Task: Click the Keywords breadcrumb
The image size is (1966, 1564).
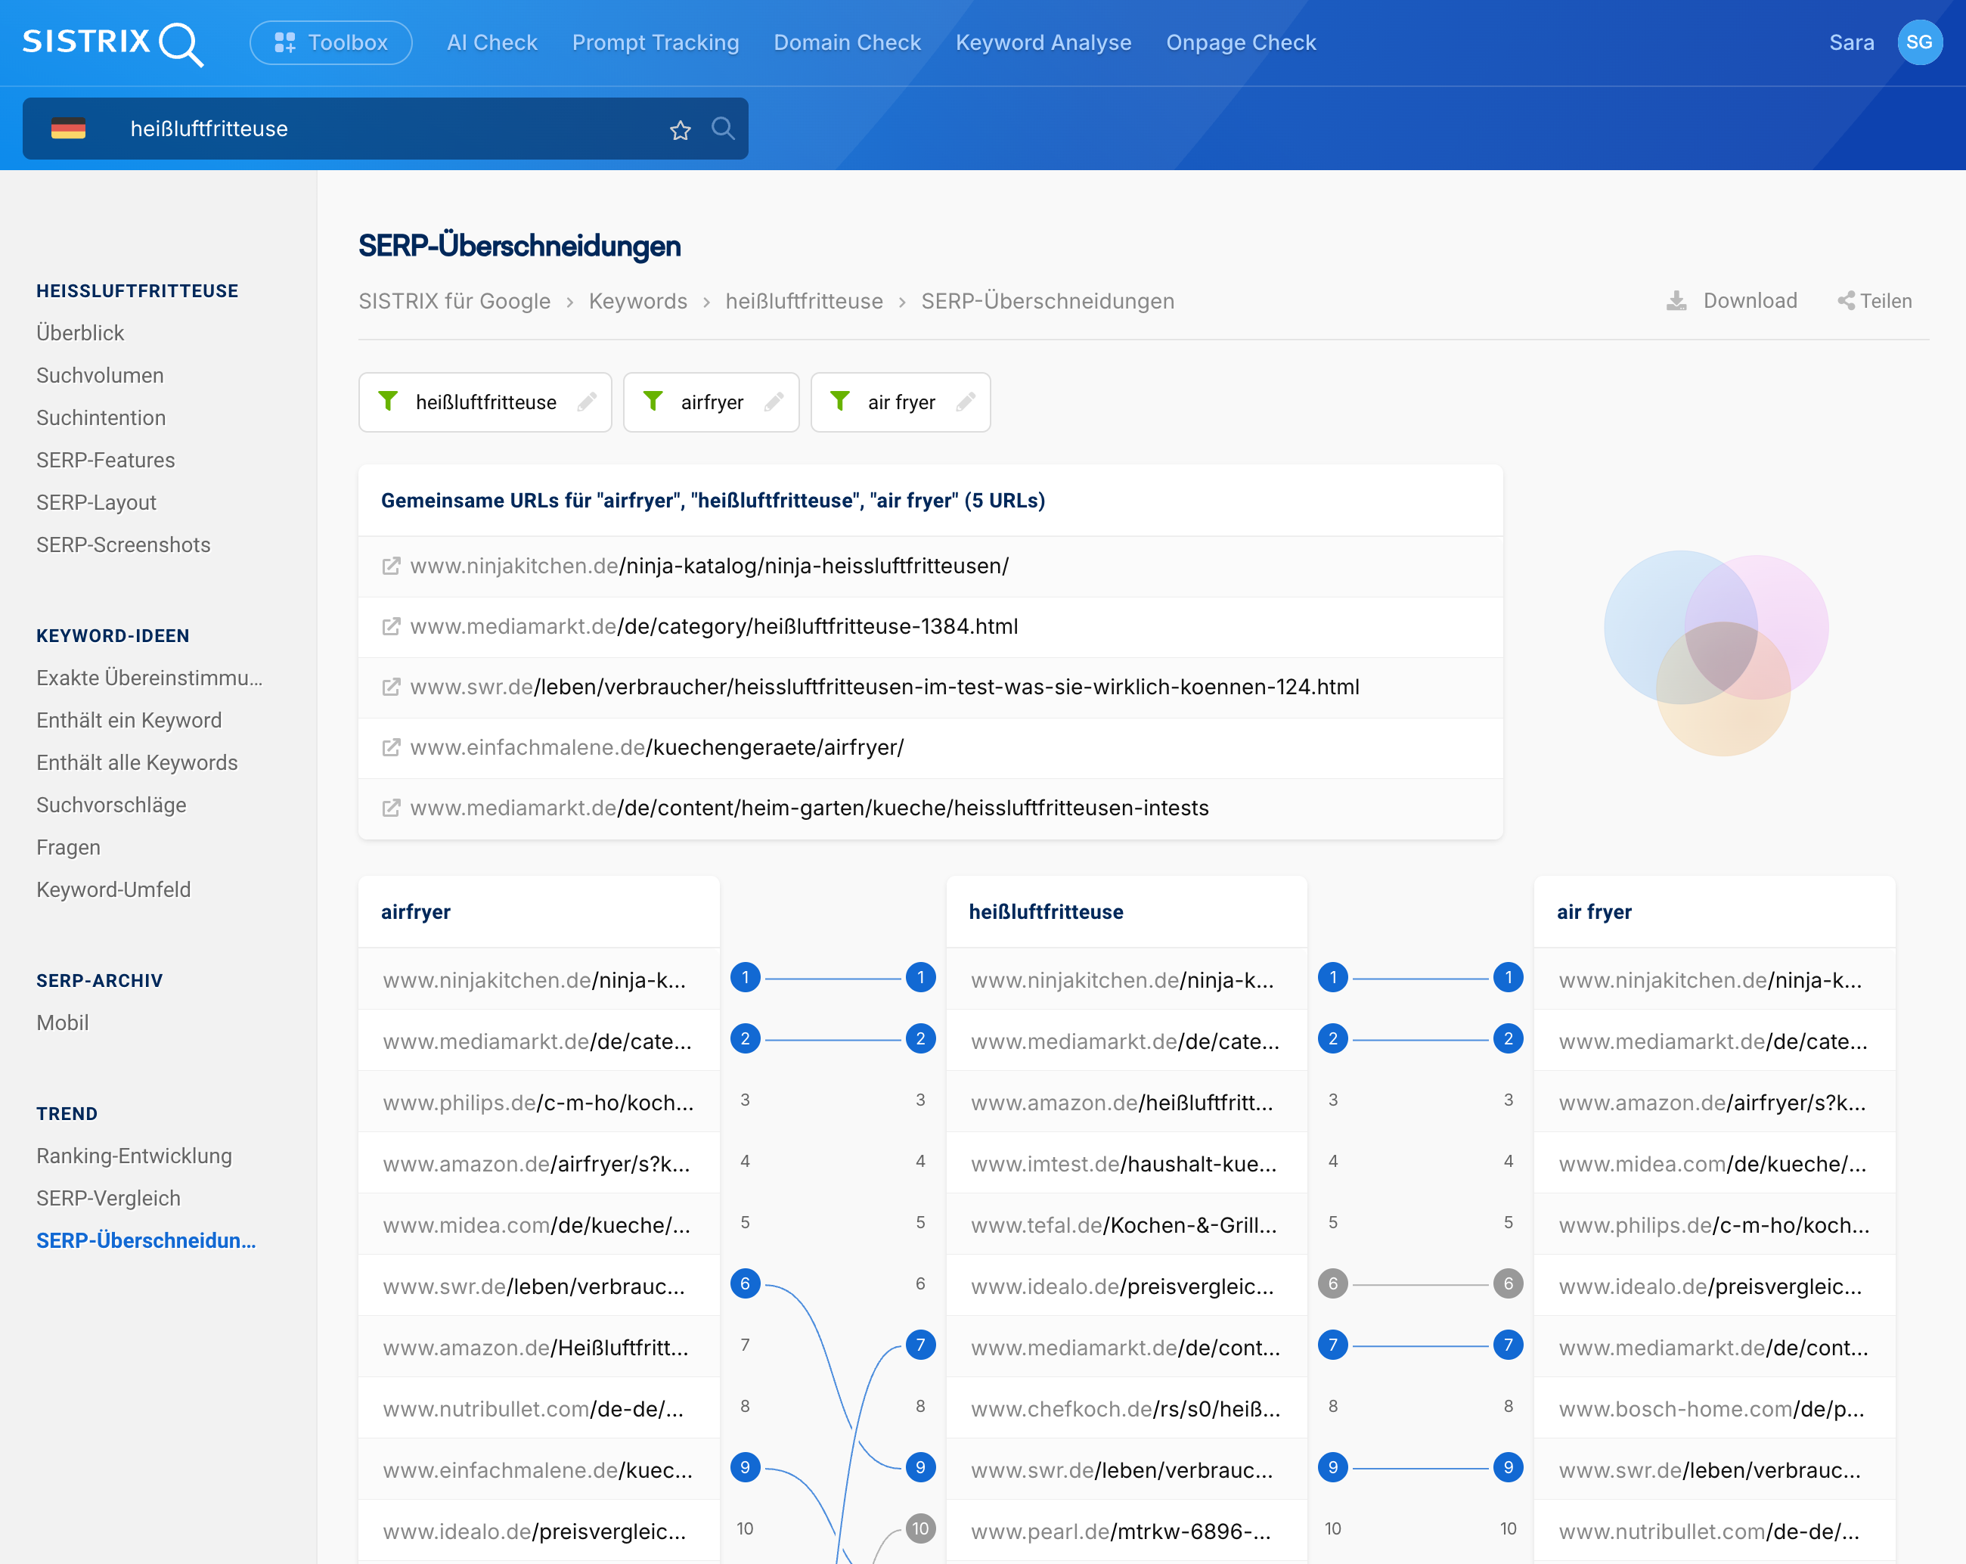Action: [638, 301]
